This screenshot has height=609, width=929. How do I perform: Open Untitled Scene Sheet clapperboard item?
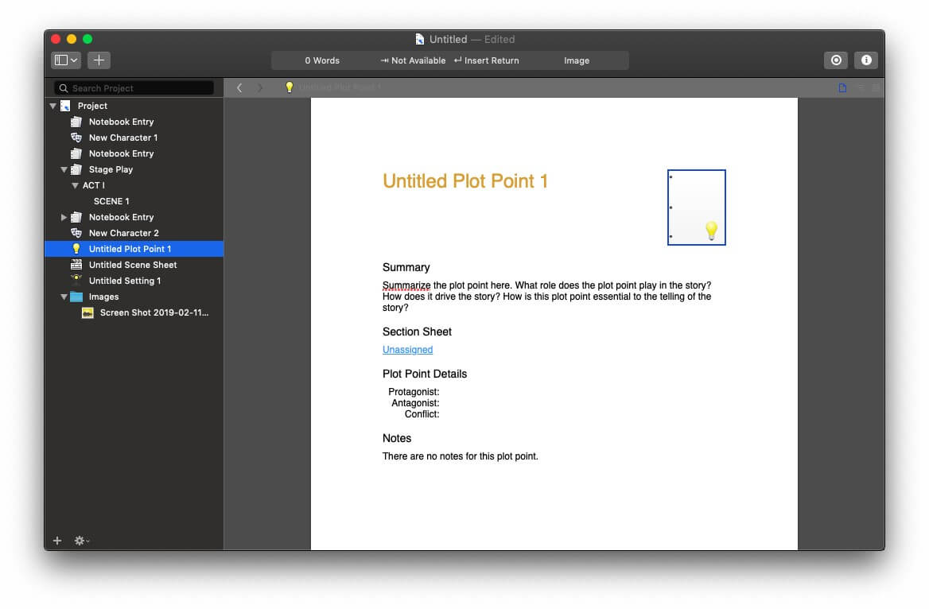click(x=132, y=265)
